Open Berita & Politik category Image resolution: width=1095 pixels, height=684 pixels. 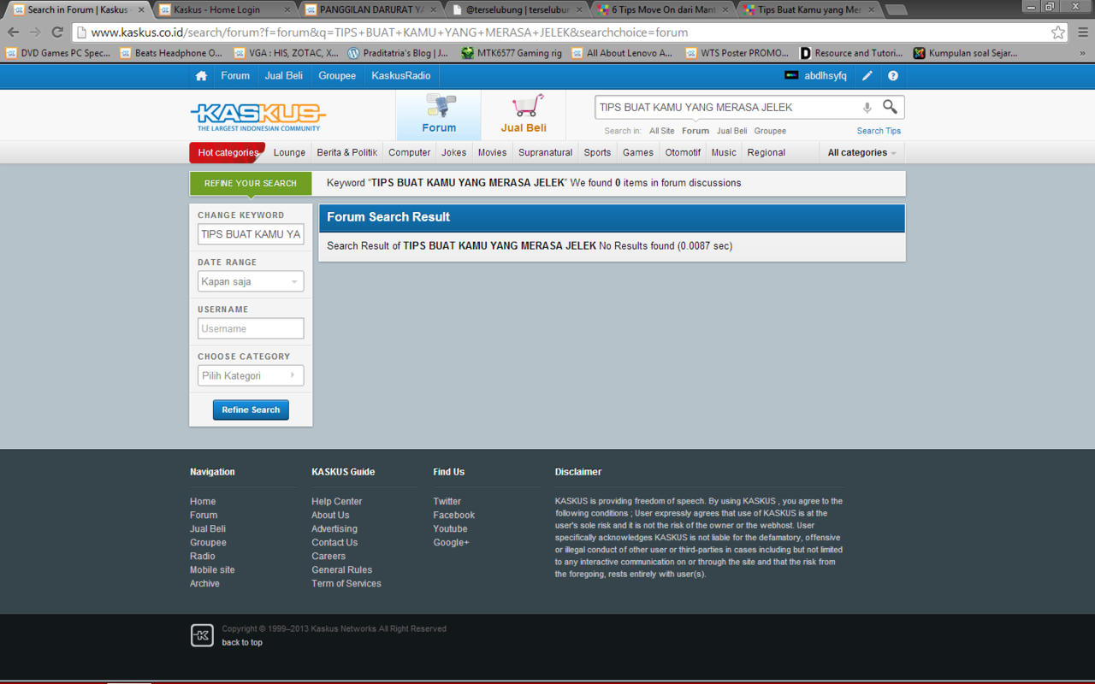(347, 152)
